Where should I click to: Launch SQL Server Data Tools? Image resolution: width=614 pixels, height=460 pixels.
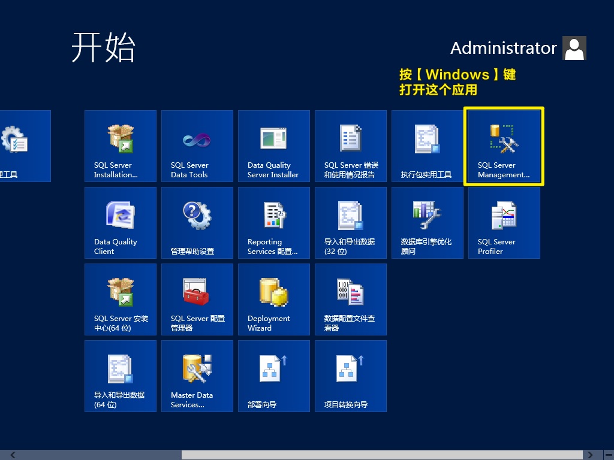[197, 146]
